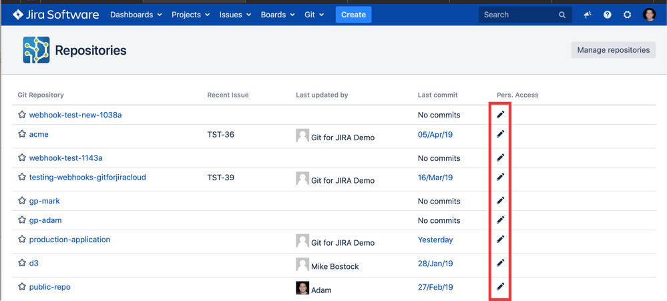Viewport: 667px width, 301px height.
Task: Click Mike Bostock's avatar placeholder
Action: 302,264
